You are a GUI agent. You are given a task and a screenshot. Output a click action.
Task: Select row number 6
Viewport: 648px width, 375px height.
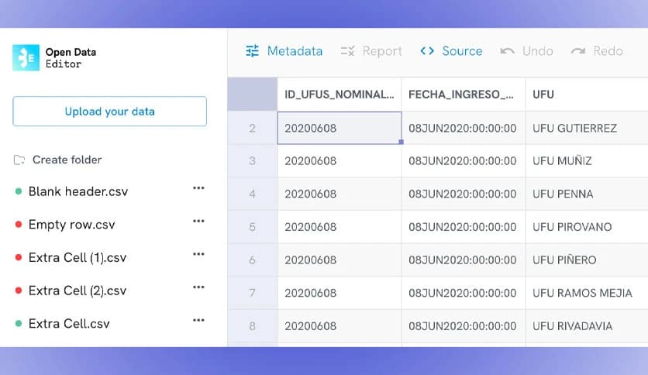point(252,260)
